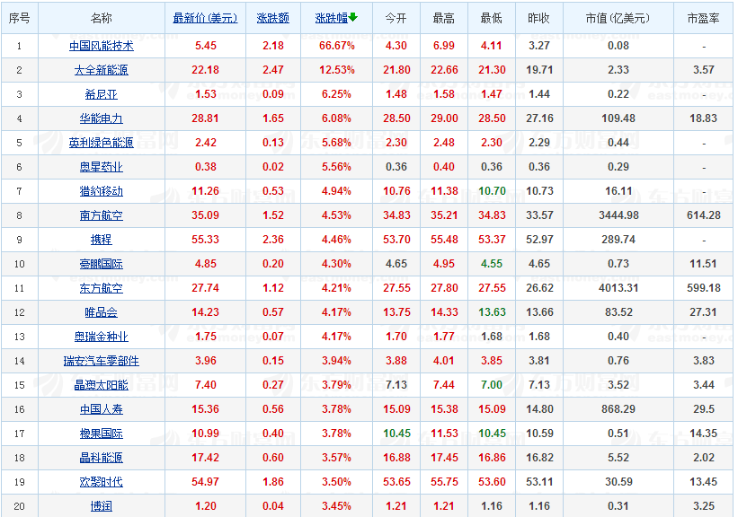Open stock 大全新能源
Screen dimensions: 738x517
pyautogui.click(x=102, y=70)
